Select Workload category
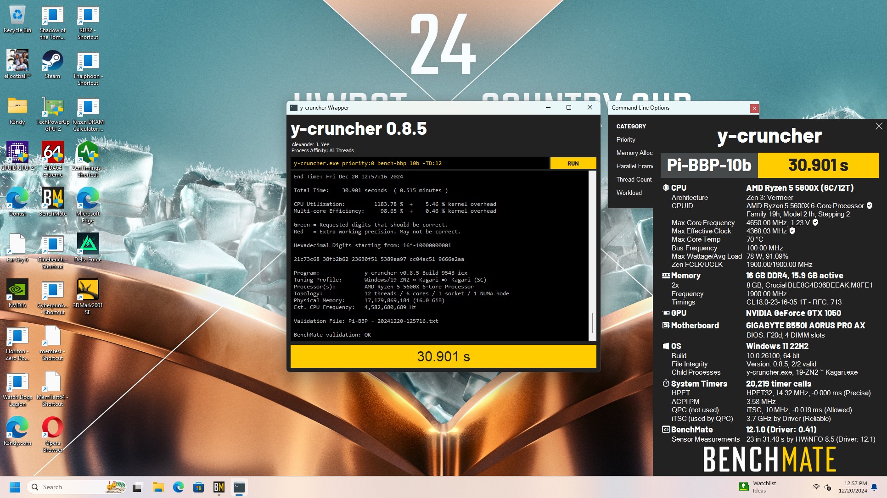This screenshot has width=887, height=498. point(629,193)
